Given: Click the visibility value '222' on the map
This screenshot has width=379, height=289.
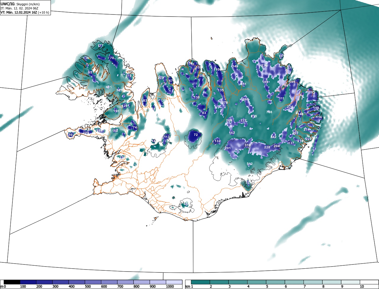Looking at the screenshot, I should point(243,120).
